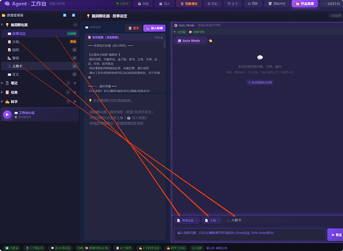
Task: Click the 共11条对话 status bar item
Action: [60, 248]
